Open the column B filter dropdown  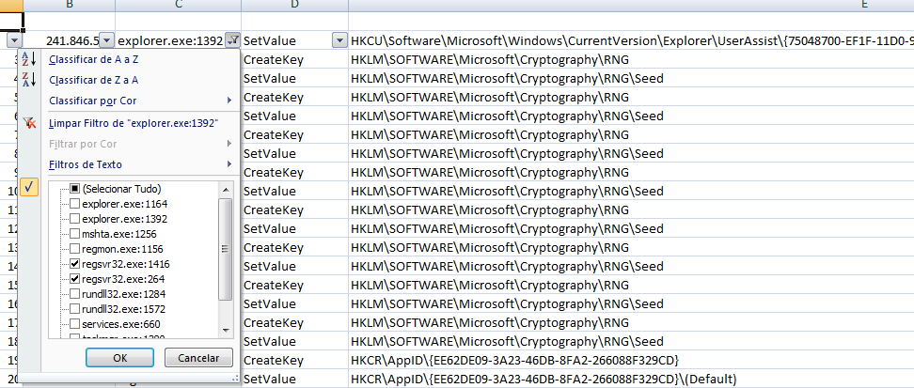tap(106, 41)
